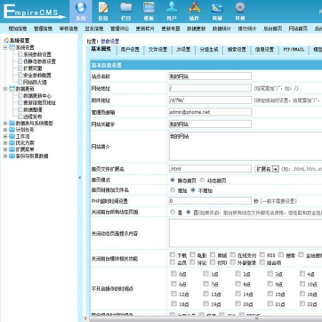
Task: Open the 审核信息 shortcut link
Action: [x=68, y=28]
